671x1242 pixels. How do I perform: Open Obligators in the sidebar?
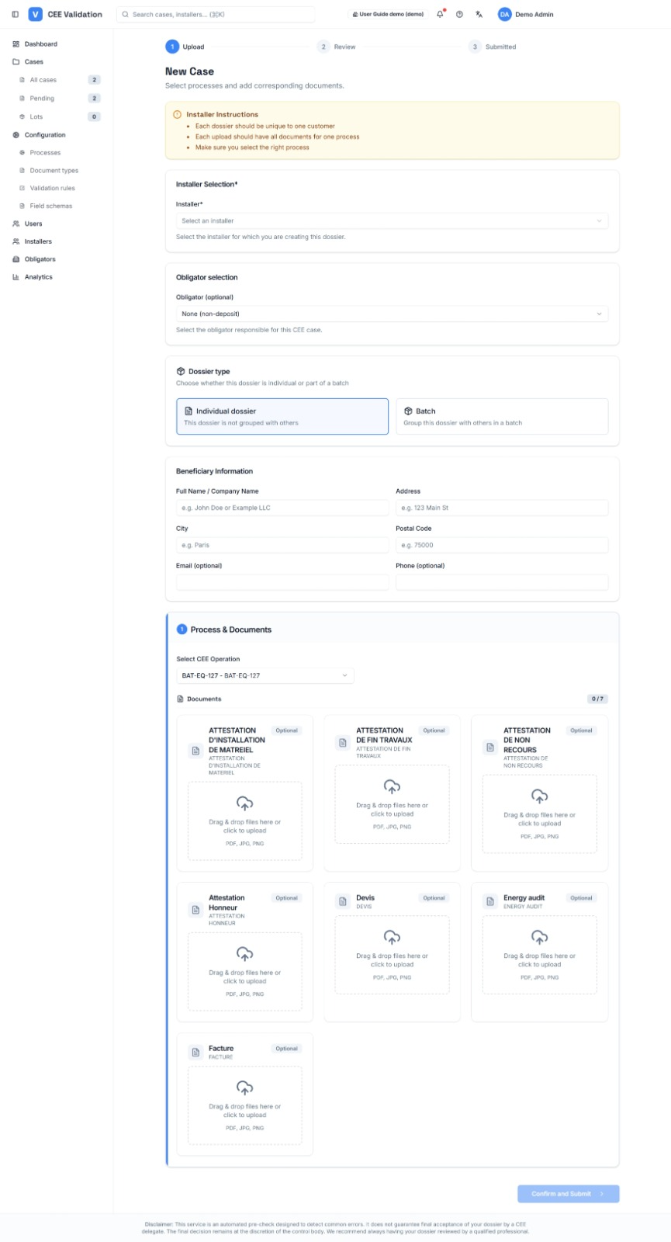tap(40, 259)
